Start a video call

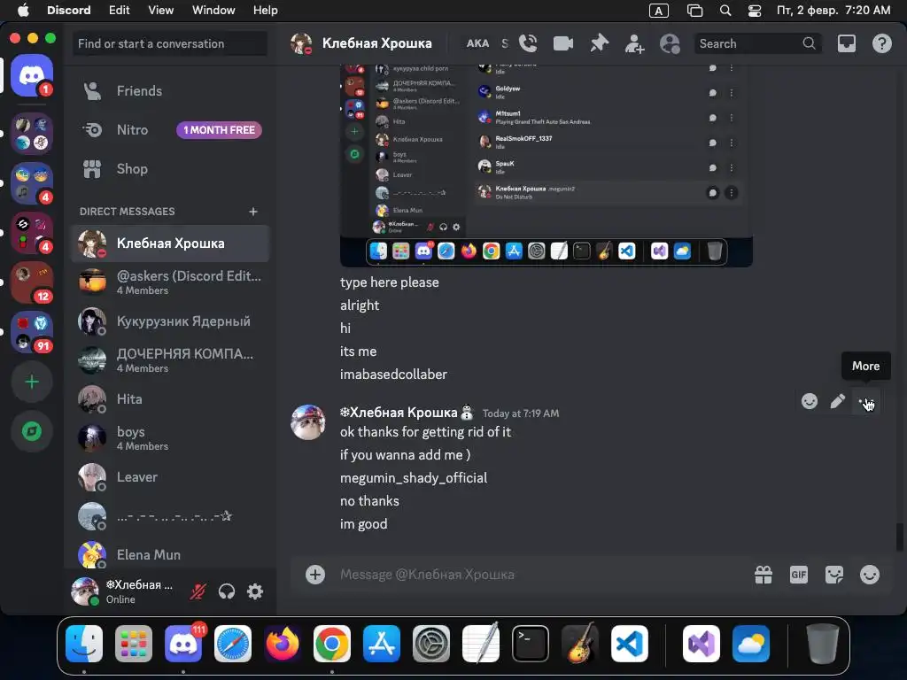pyautogui.click(x=562, y=43)
